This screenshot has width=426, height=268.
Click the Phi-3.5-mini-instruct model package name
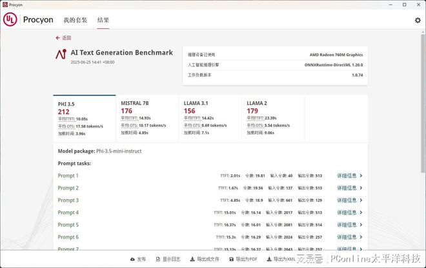tap(119, 151)
